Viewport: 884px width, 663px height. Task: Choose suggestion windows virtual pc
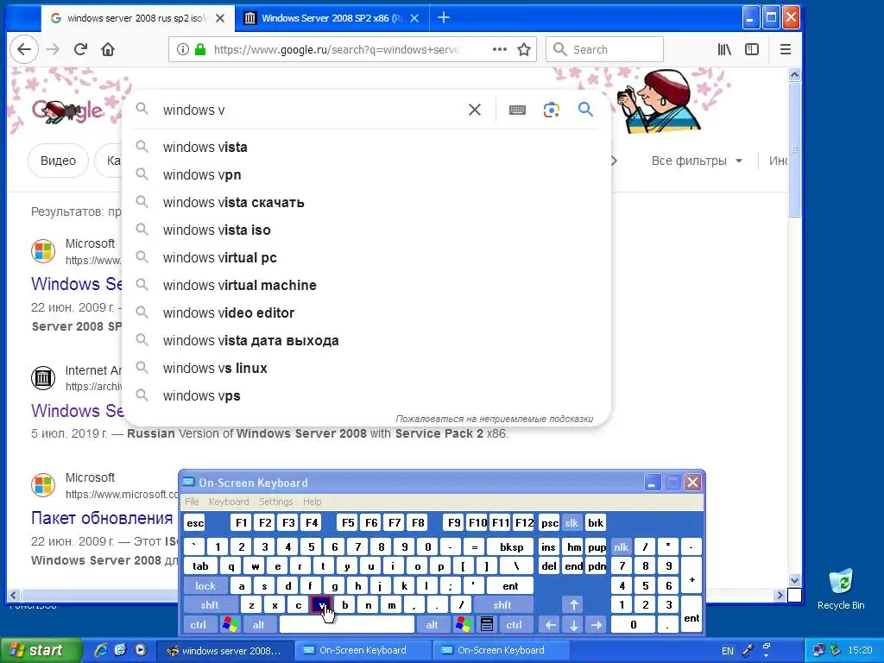point(366,257)
